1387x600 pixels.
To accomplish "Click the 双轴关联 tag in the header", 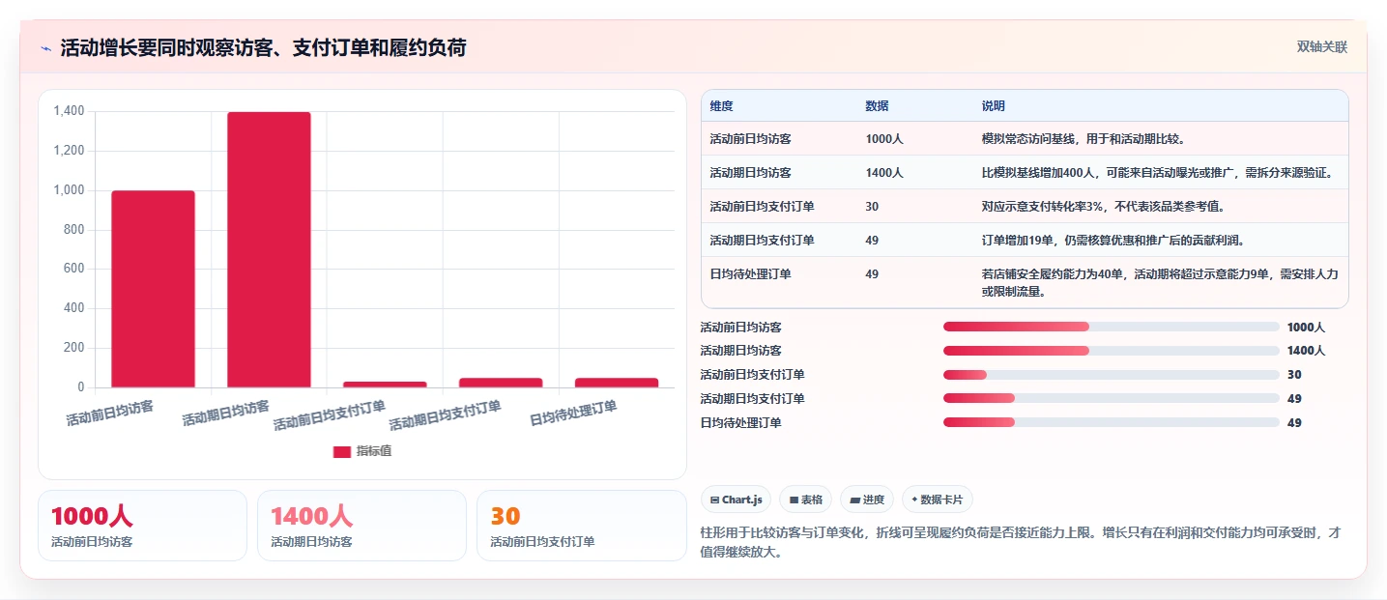I will (1321, 47).
